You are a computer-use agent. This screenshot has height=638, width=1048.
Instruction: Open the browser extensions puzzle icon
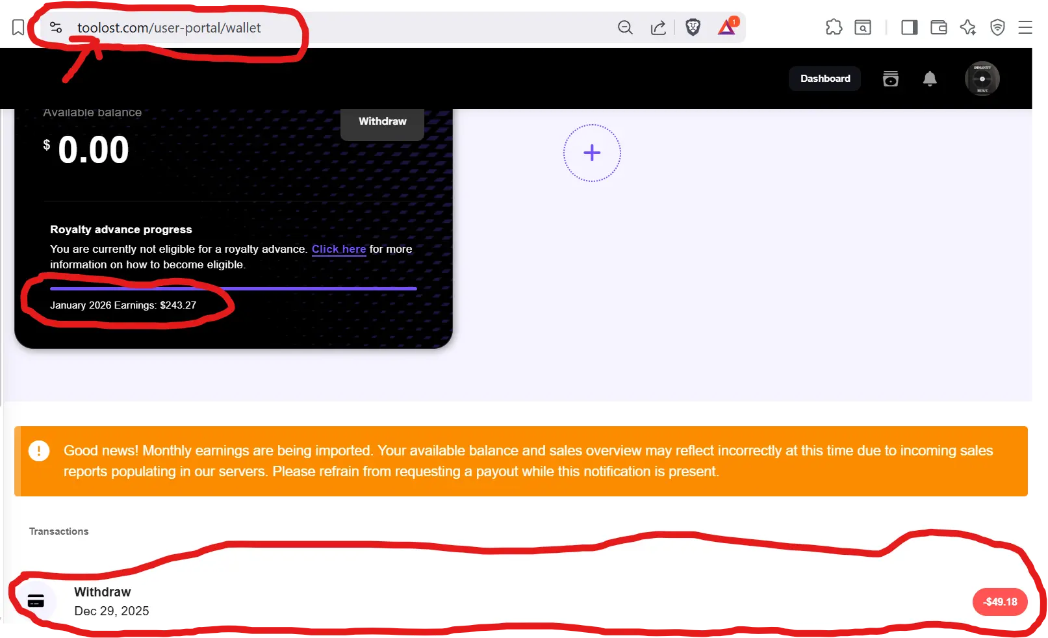834,27
